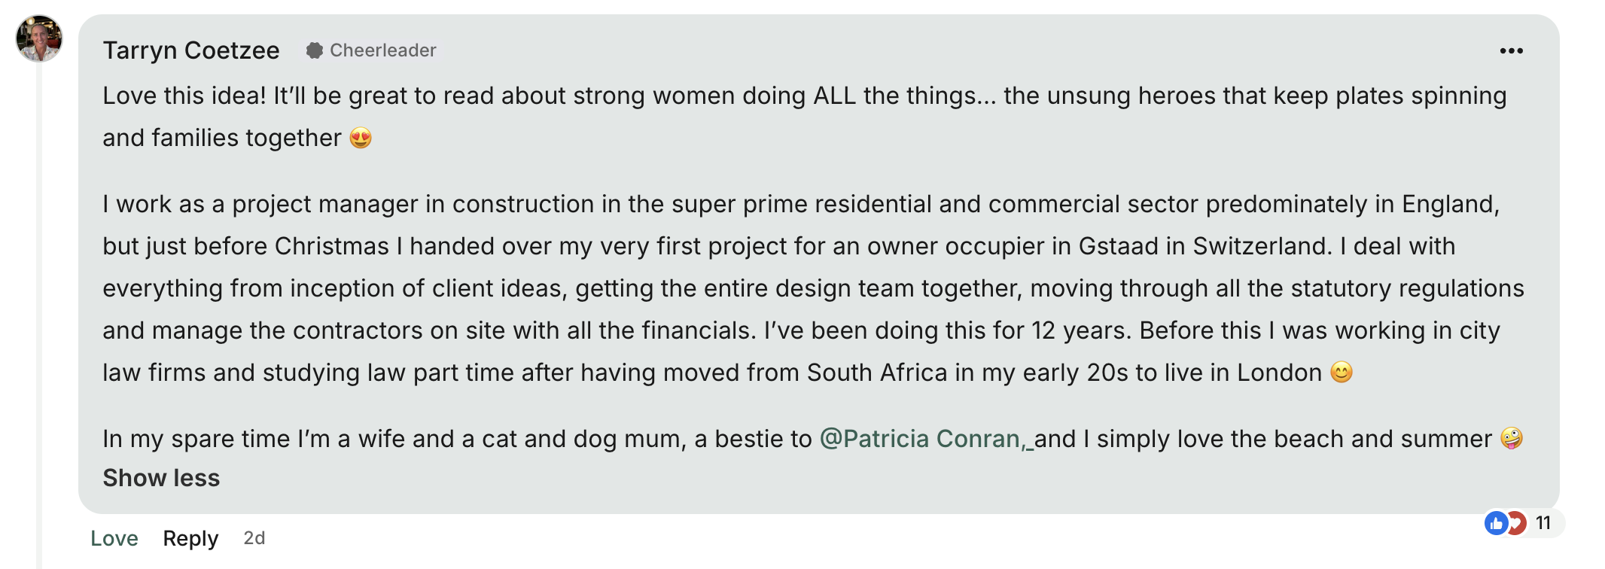The width and height of the screenshot is (1605, 569).
Task: Click the heart-eyes emoji after 'families together'
Action: (x=361, y=138)
